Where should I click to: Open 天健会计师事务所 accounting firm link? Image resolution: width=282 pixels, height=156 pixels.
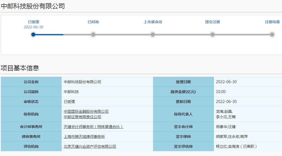(93, 127)
